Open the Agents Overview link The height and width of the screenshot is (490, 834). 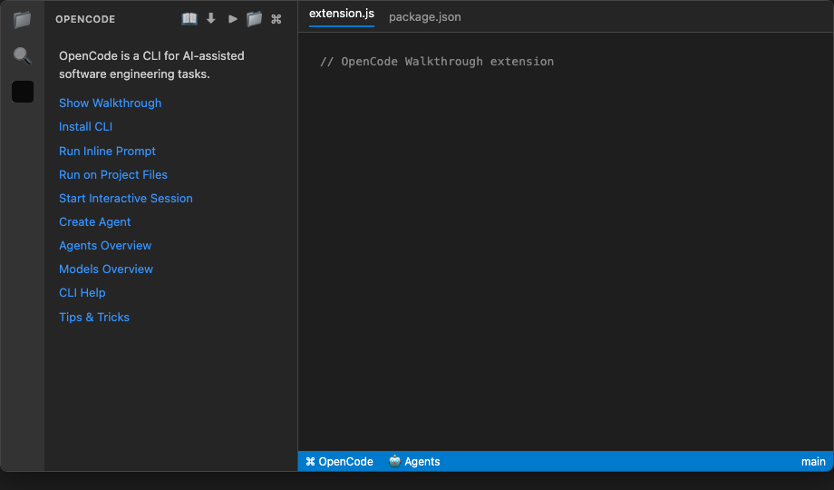(x=105, y=246)
